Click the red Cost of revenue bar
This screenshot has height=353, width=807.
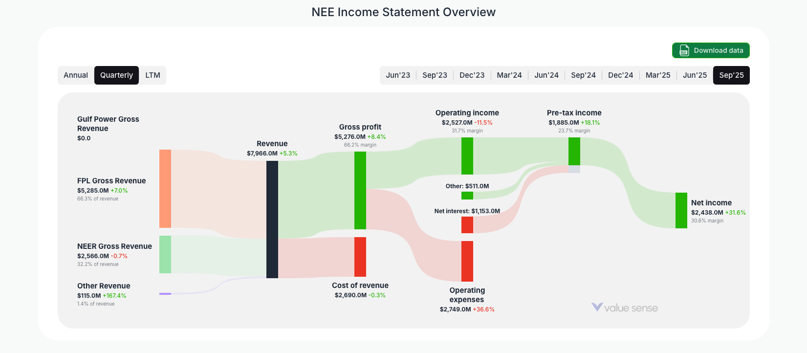[x=360, y=257]
